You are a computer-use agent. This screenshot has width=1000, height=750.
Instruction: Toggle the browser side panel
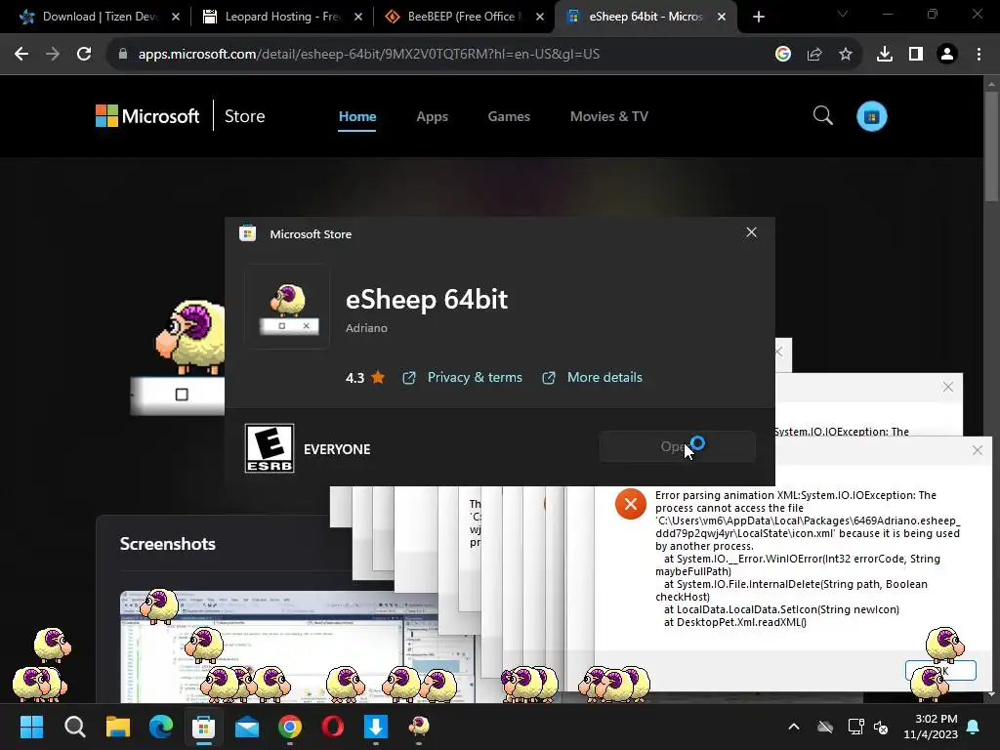pos(916,55)
